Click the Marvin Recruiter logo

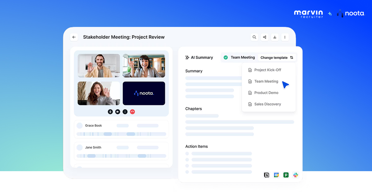[308, 14]
